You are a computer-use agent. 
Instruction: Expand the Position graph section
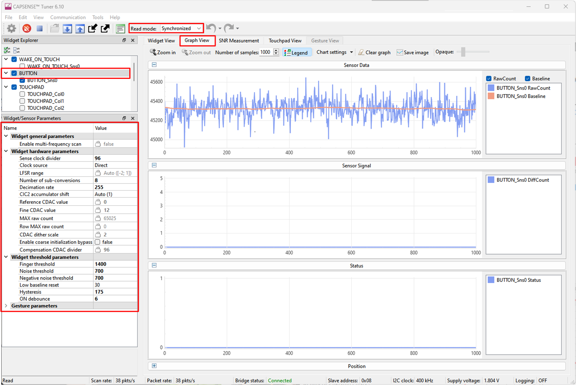[x=154, y=366]
